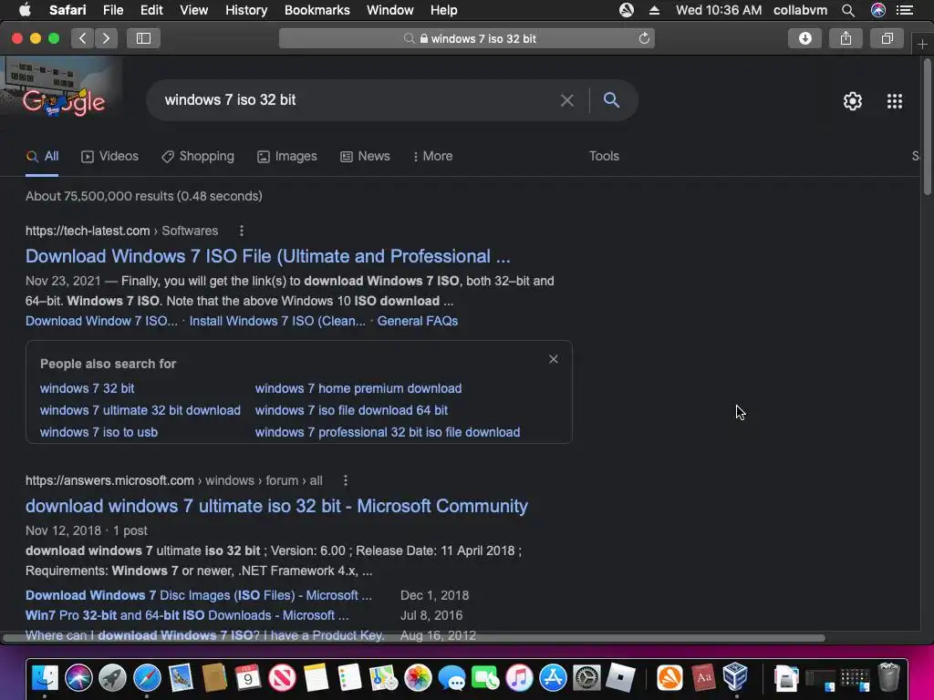
Task: Click the Google search magnifier button
Action: [x=611, y=100]
